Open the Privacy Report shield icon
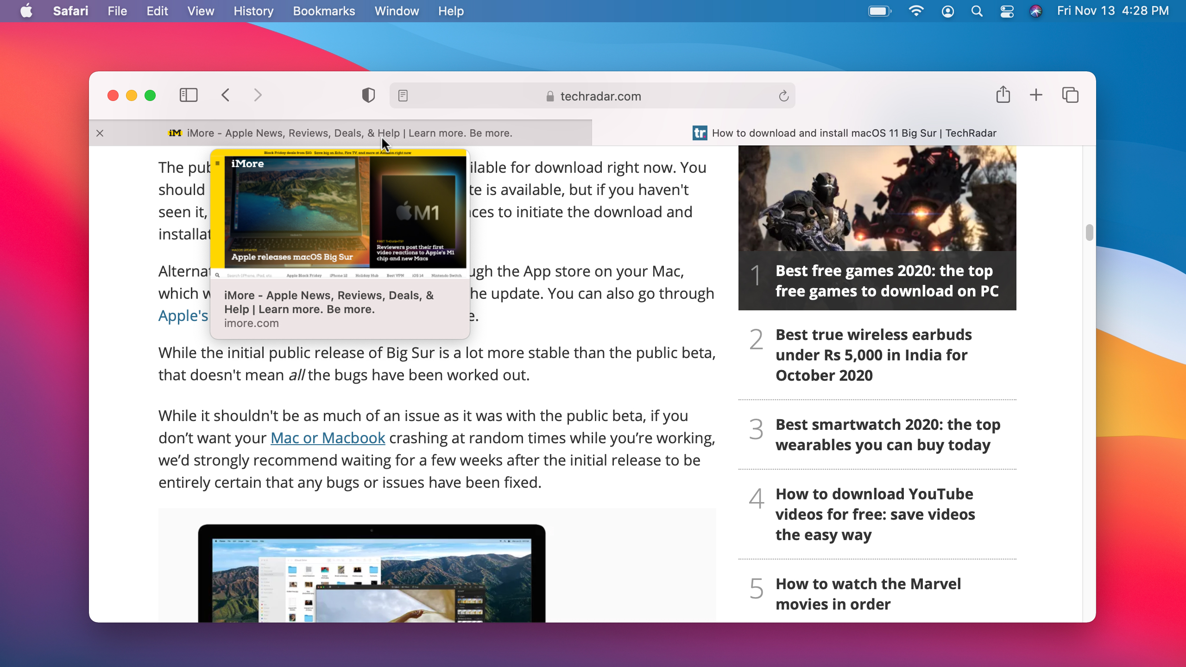Viewport: 1186px width, 667px height. pos(368,95)
